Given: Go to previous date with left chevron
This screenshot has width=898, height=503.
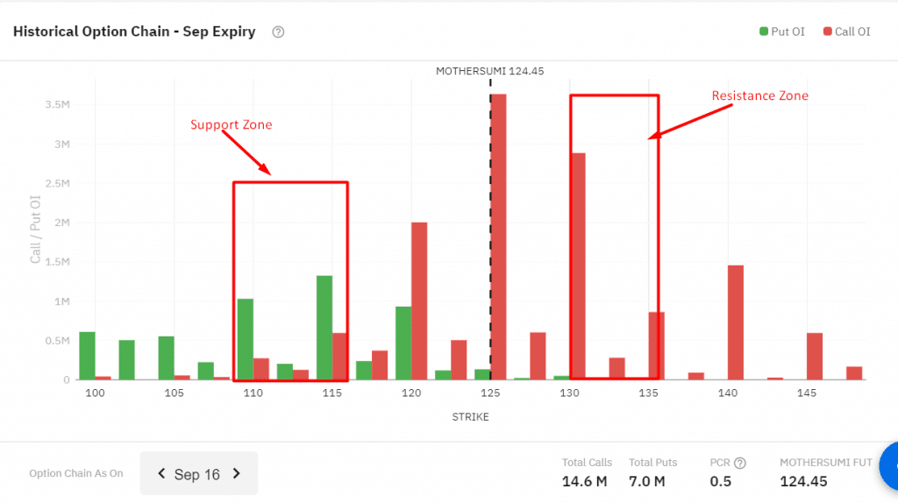Looking at the screenshot, I should click(x=161, y=473).
